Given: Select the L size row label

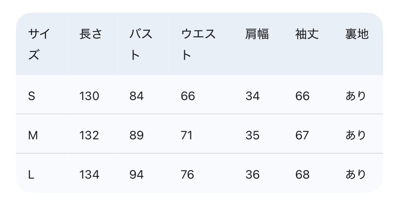Looking at the screenshot, I should [31, 175].
